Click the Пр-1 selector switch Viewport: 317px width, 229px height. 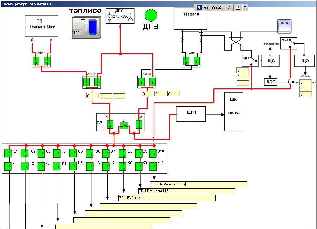pos(250,61)
